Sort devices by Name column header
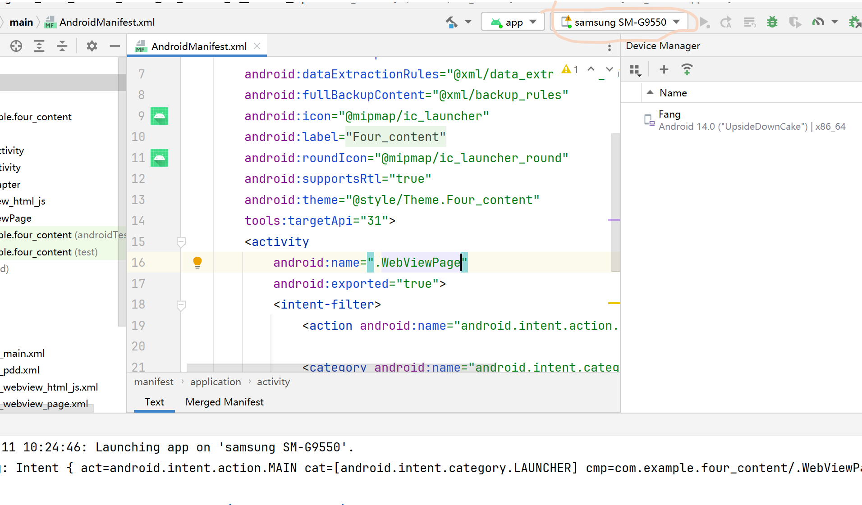This screenshot has height=505, width=862. (x=673, y=93)
